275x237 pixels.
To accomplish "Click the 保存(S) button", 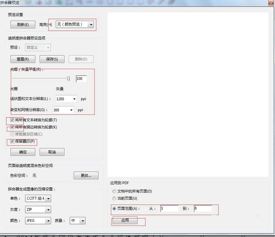I will (x=52, y=59).
